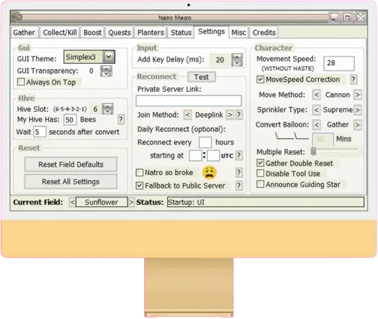Viewport: 378px width, 319px height.
Task: Adjust Add Key Delay spinner arrows
Action: pos(237,60)
